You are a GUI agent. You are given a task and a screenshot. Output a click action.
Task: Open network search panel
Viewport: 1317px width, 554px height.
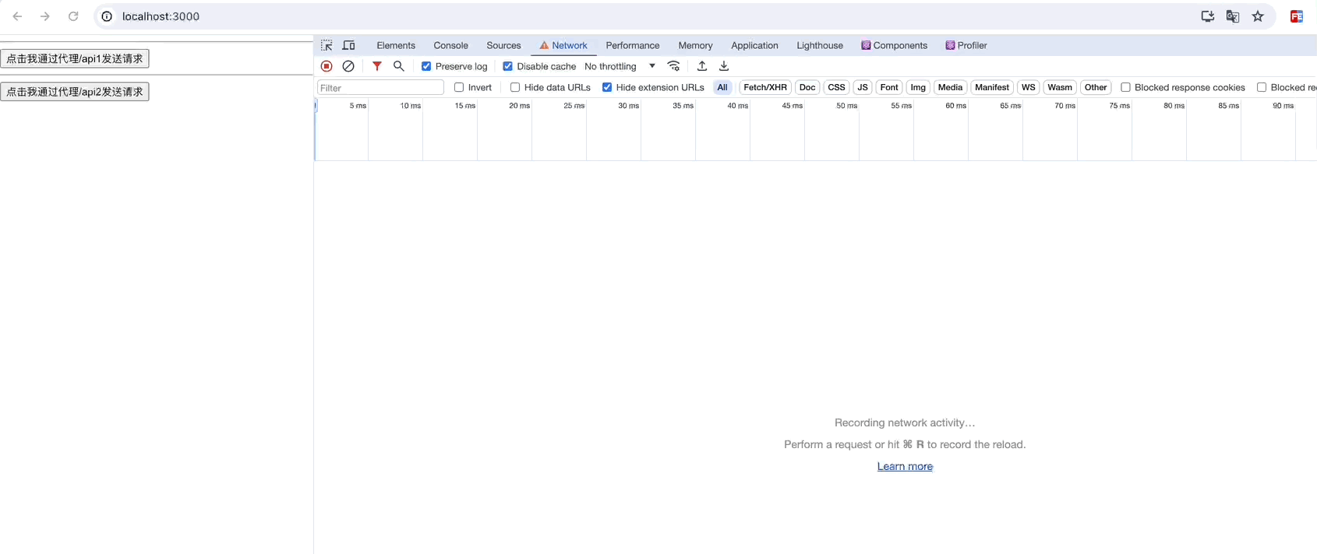click(x=399, y=66)
